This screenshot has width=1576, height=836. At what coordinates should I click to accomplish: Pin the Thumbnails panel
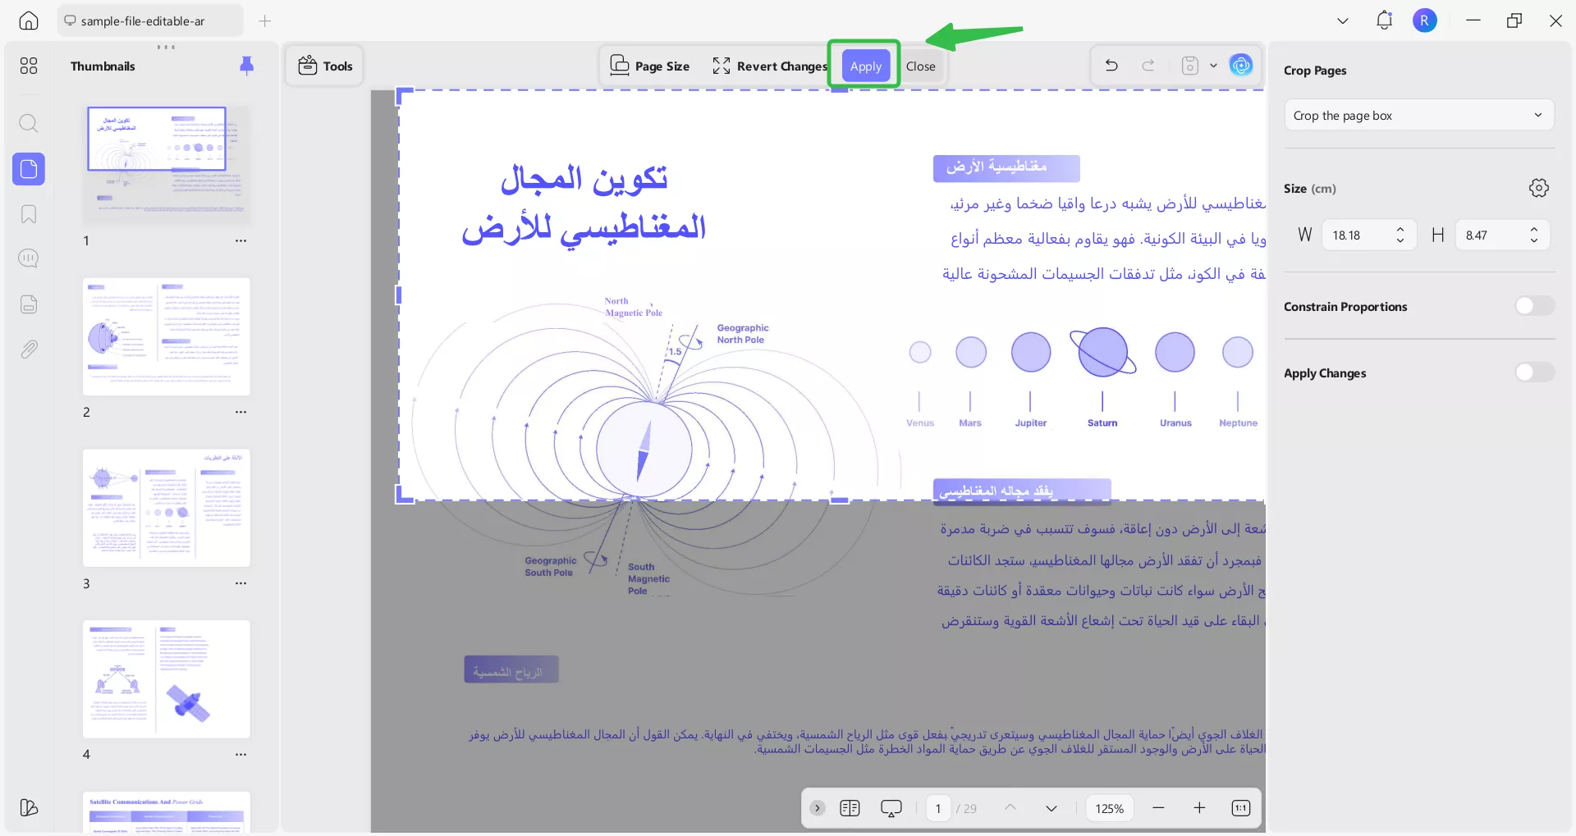247,66
